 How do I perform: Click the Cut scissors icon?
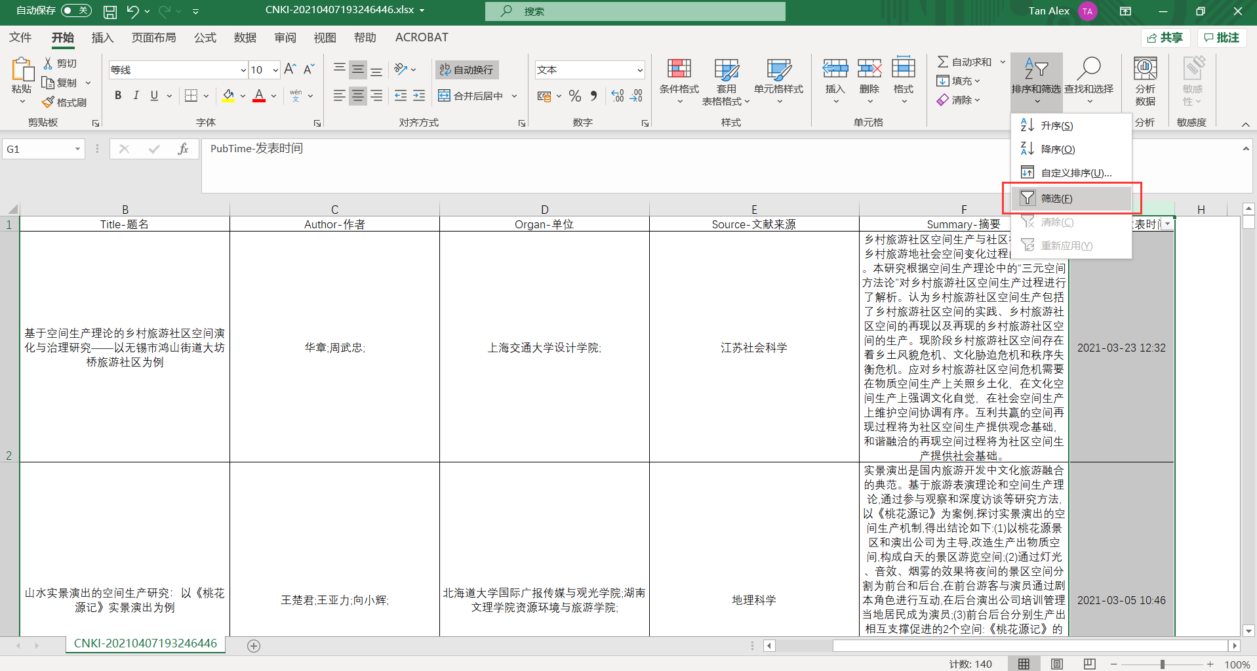tap(48, 63)
